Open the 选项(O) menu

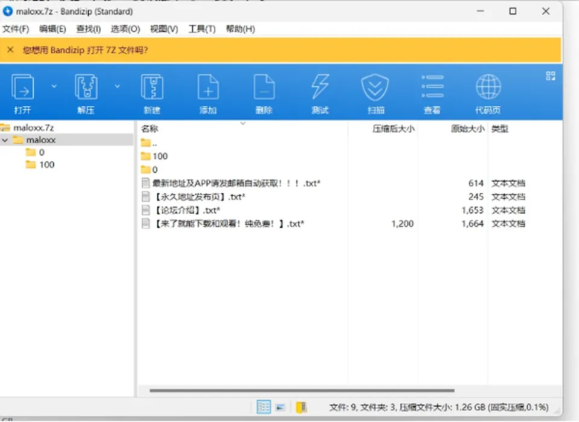coord(125,29)
